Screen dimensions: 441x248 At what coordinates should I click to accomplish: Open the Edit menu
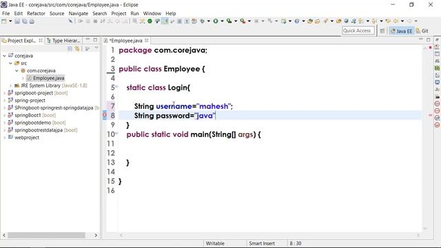point(19,14)
